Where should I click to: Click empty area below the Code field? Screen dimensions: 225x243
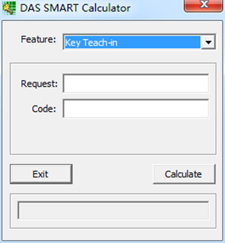click(113, 136)
